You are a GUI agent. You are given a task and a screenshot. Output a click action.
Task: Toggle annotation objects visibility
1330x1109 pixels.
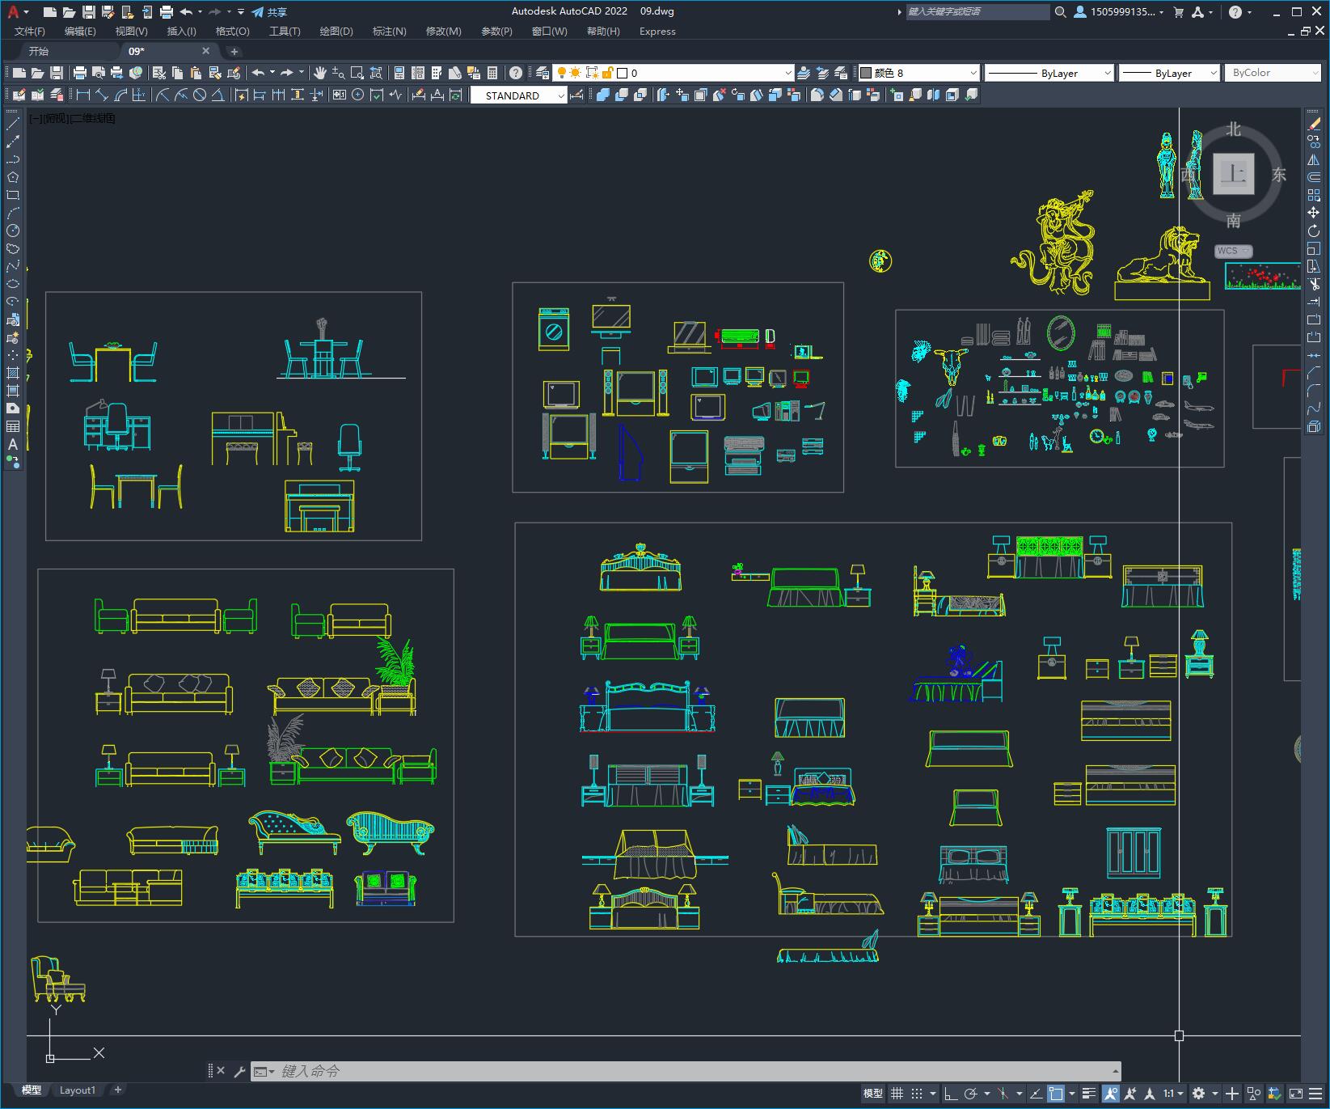[x=1111, y=1094]
